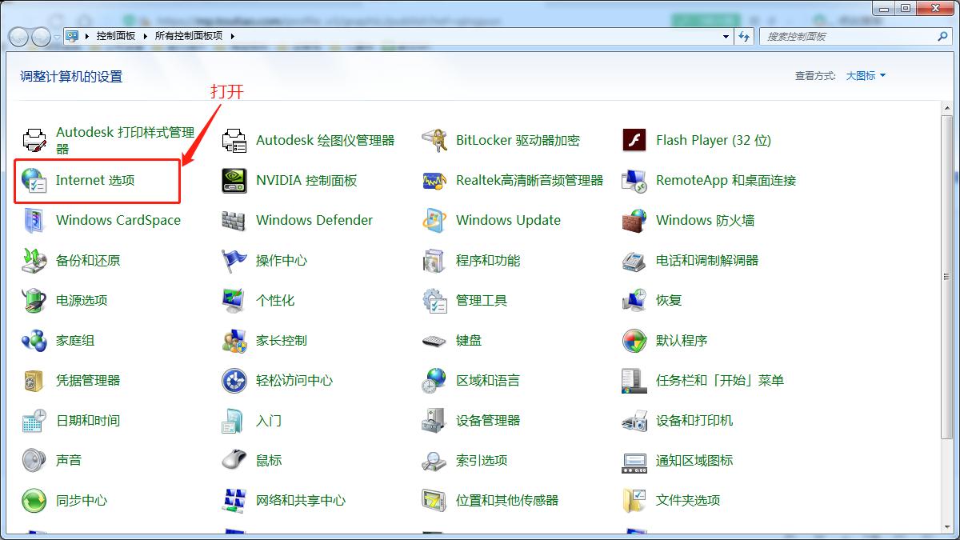Viewport: 960px width, 540px height.
Task: Click the 搜索控制面板 search box
Action: coord(848,36)
